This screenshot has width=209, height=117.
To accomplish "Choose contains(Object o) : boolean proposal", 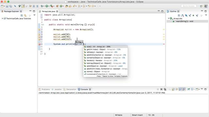I will click(x=105, y=58).
